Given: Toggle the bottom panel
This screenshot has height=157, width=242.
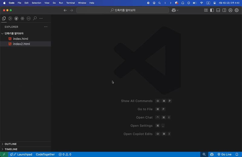Looking at the screenshot, I should click(218, 10).
